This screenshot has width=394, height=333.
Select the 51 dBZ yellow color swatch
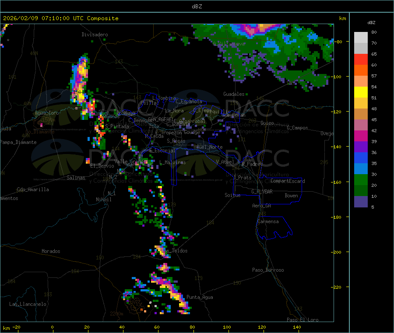361,92
